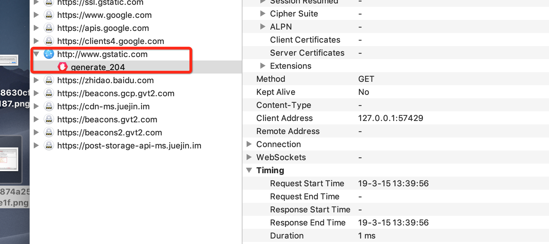Click the lock icon for https://zhidao.baidu.com

(49, 80)
